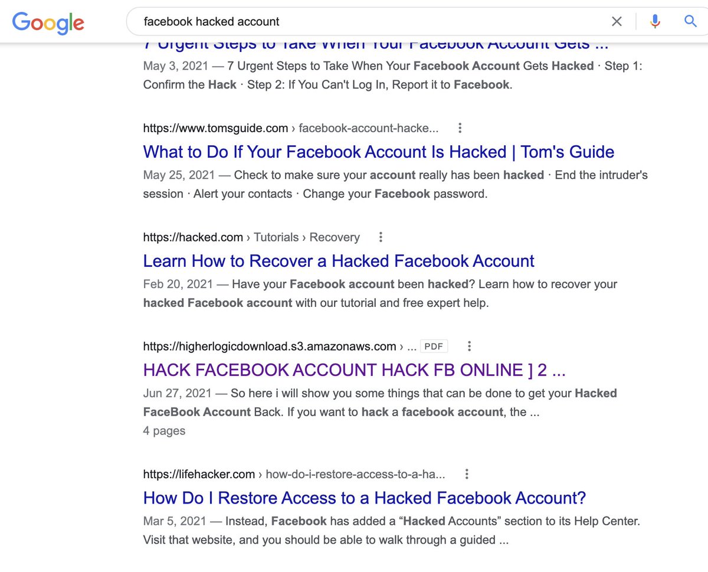Click the 'Mar 5, 2021' snippet text
The width and height of the screenshot is (708, 572).
(175, 521)
